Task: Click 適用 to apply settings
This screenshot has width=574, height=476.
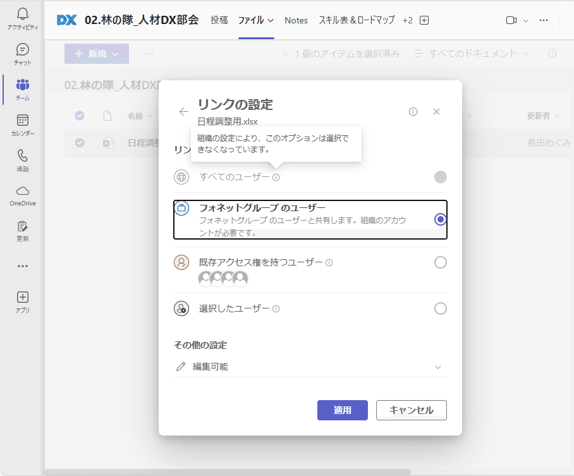Action: click(x=342, y=410)
